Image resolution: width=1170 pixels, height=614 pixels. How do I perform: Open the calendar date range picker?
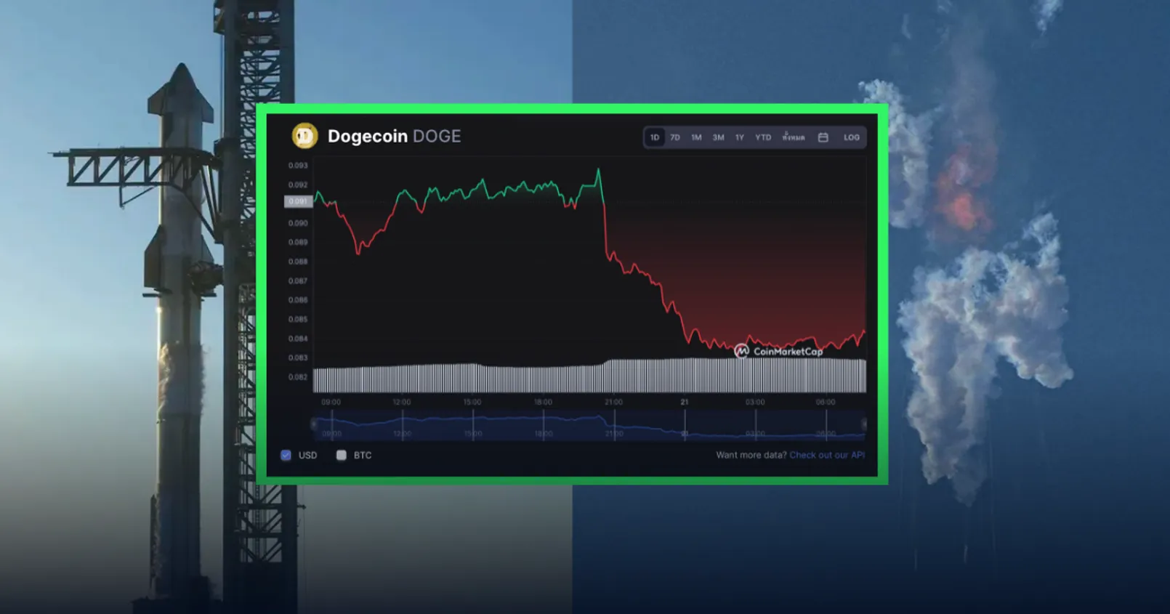[x=823, y=137]
